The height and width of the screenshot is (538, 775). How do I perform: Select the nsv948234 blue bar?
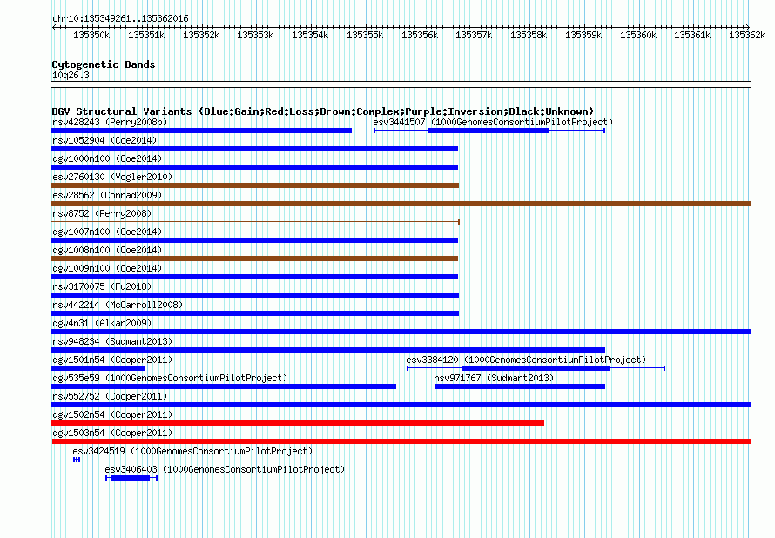[x=328, y=350]
